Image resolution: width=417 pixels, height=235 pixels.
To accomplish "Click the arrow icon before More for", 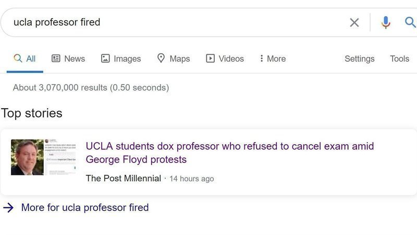I will pyautogui.click(x=8, y=208).
